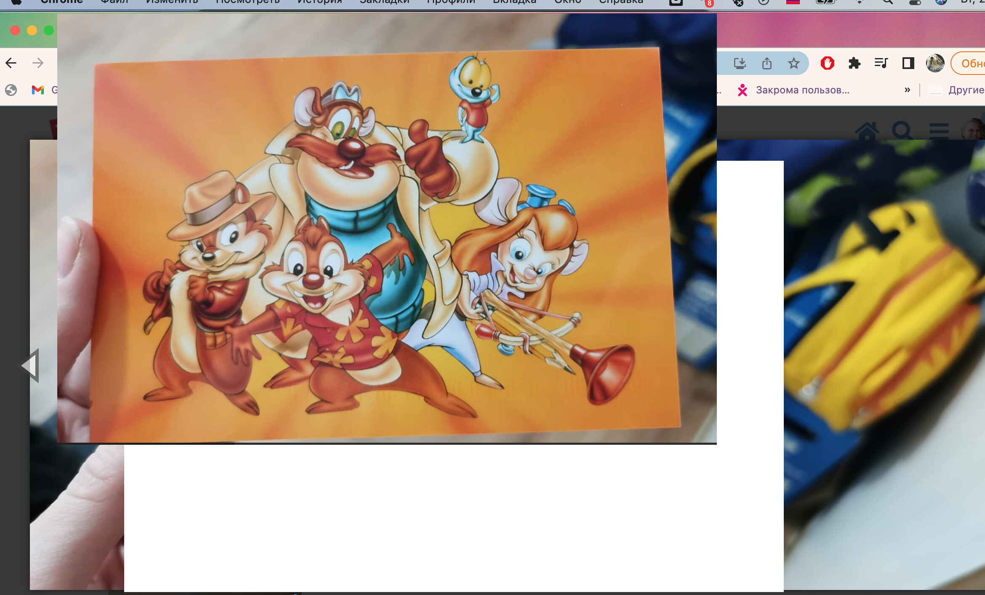Click the Chrome forward arrow
The height and width of the screenshot is (595, 985).
(x=38, y=63)
